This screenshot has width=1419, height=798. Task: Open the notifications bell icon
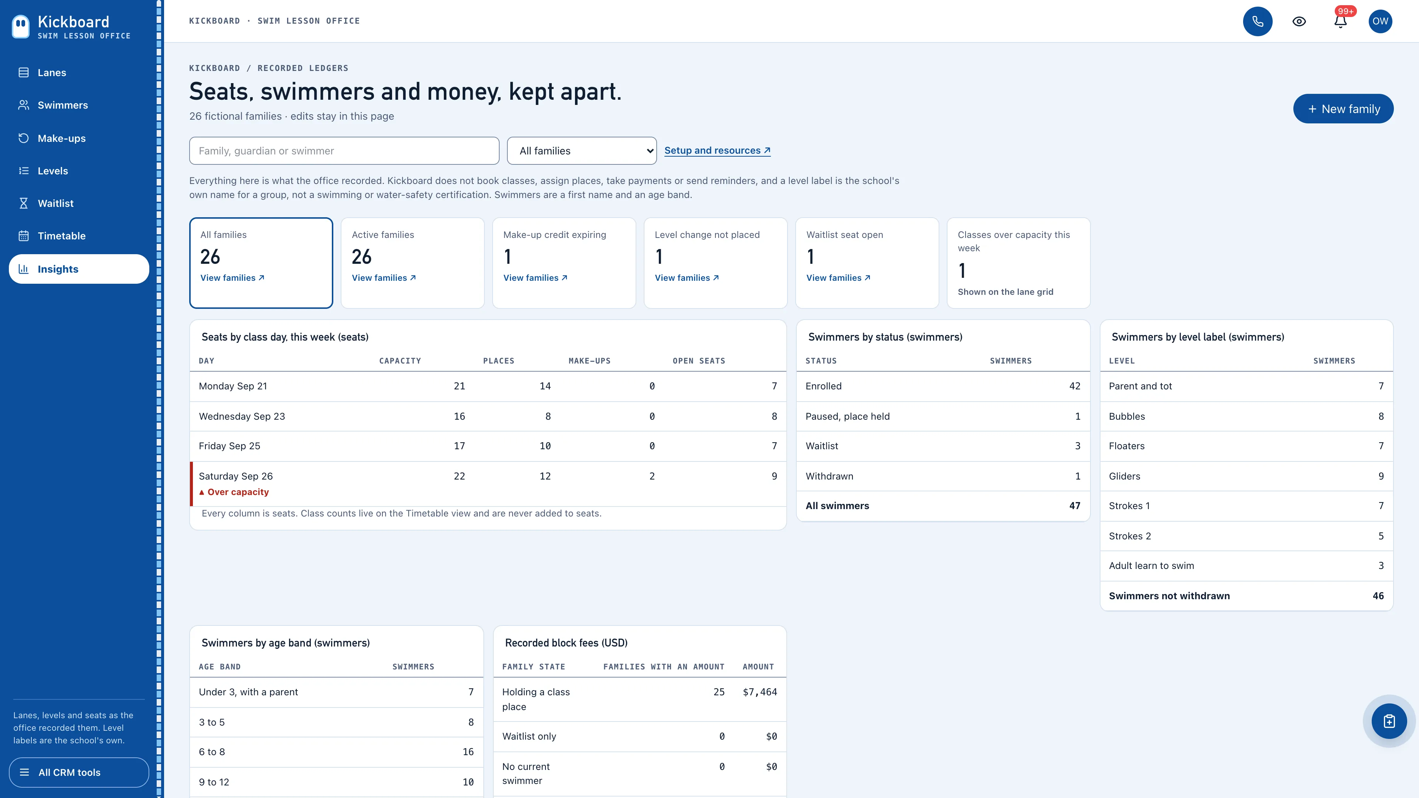(1340, 21)
